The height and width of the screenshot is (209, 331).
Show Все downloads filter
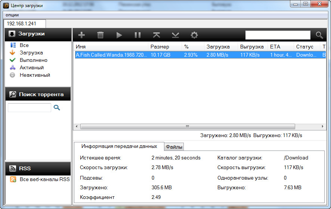24,45
